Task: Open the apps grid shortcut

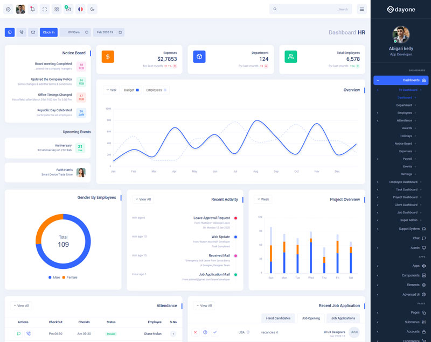Action: [57, 9]
